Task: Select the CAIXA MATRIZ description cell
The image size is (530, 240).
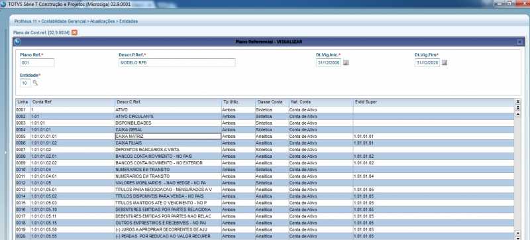Action: click(168, 136)
